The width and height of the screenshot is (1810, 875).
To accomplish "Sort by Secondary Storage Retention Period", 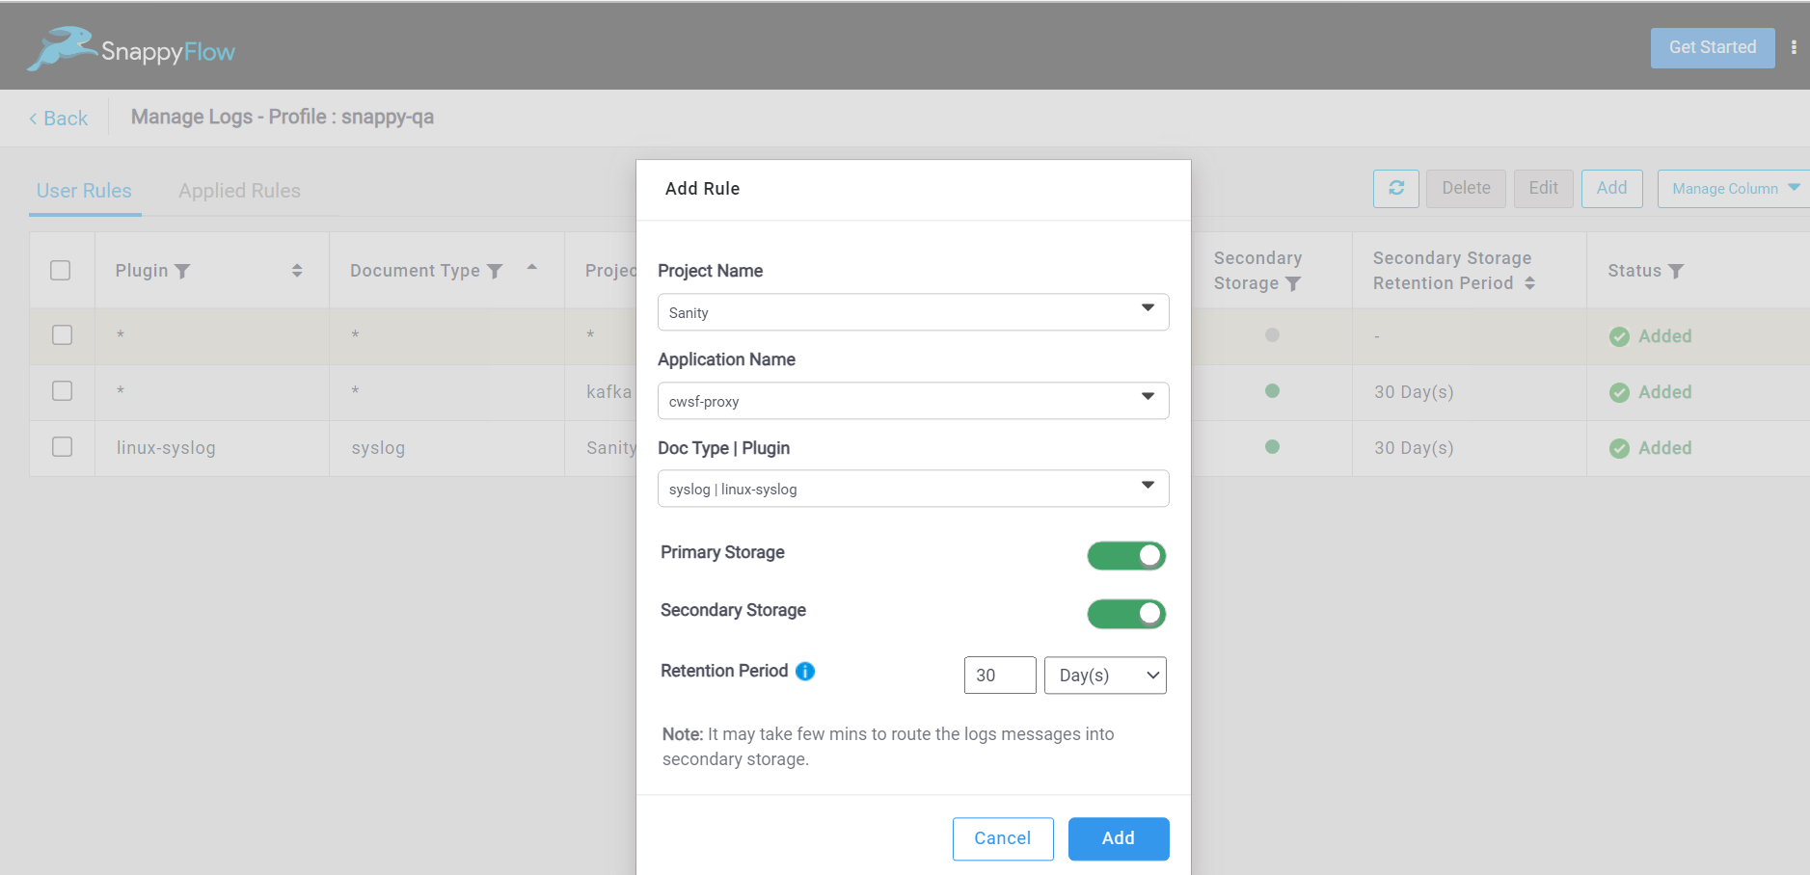I will [1529, 283].
